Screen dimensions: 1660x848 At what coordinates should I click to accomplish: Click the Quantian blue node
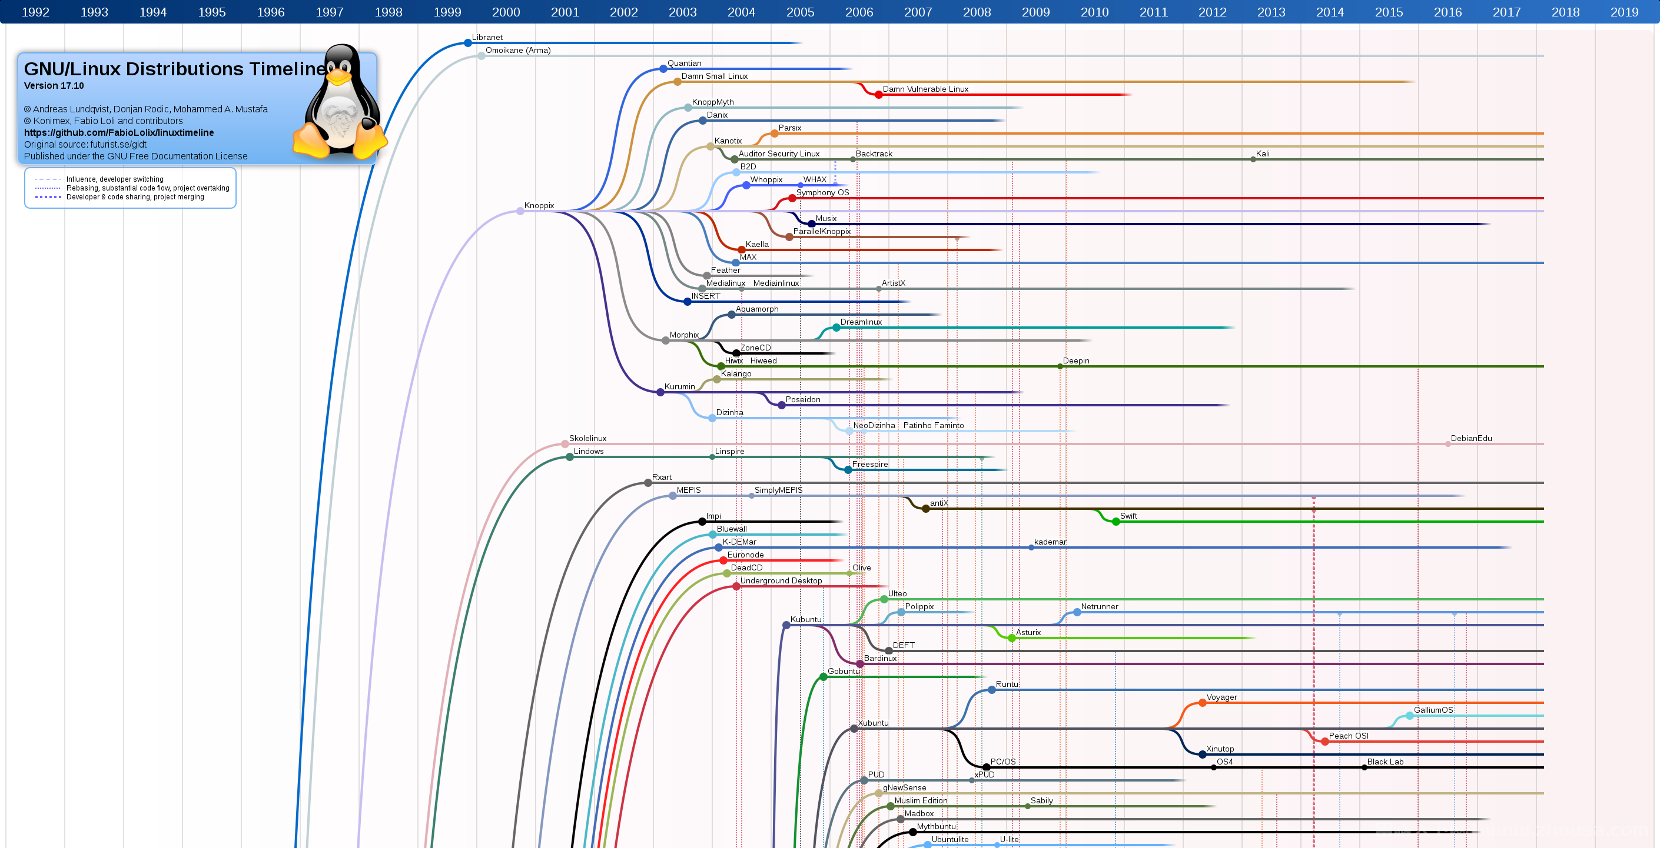click(663, 69)
